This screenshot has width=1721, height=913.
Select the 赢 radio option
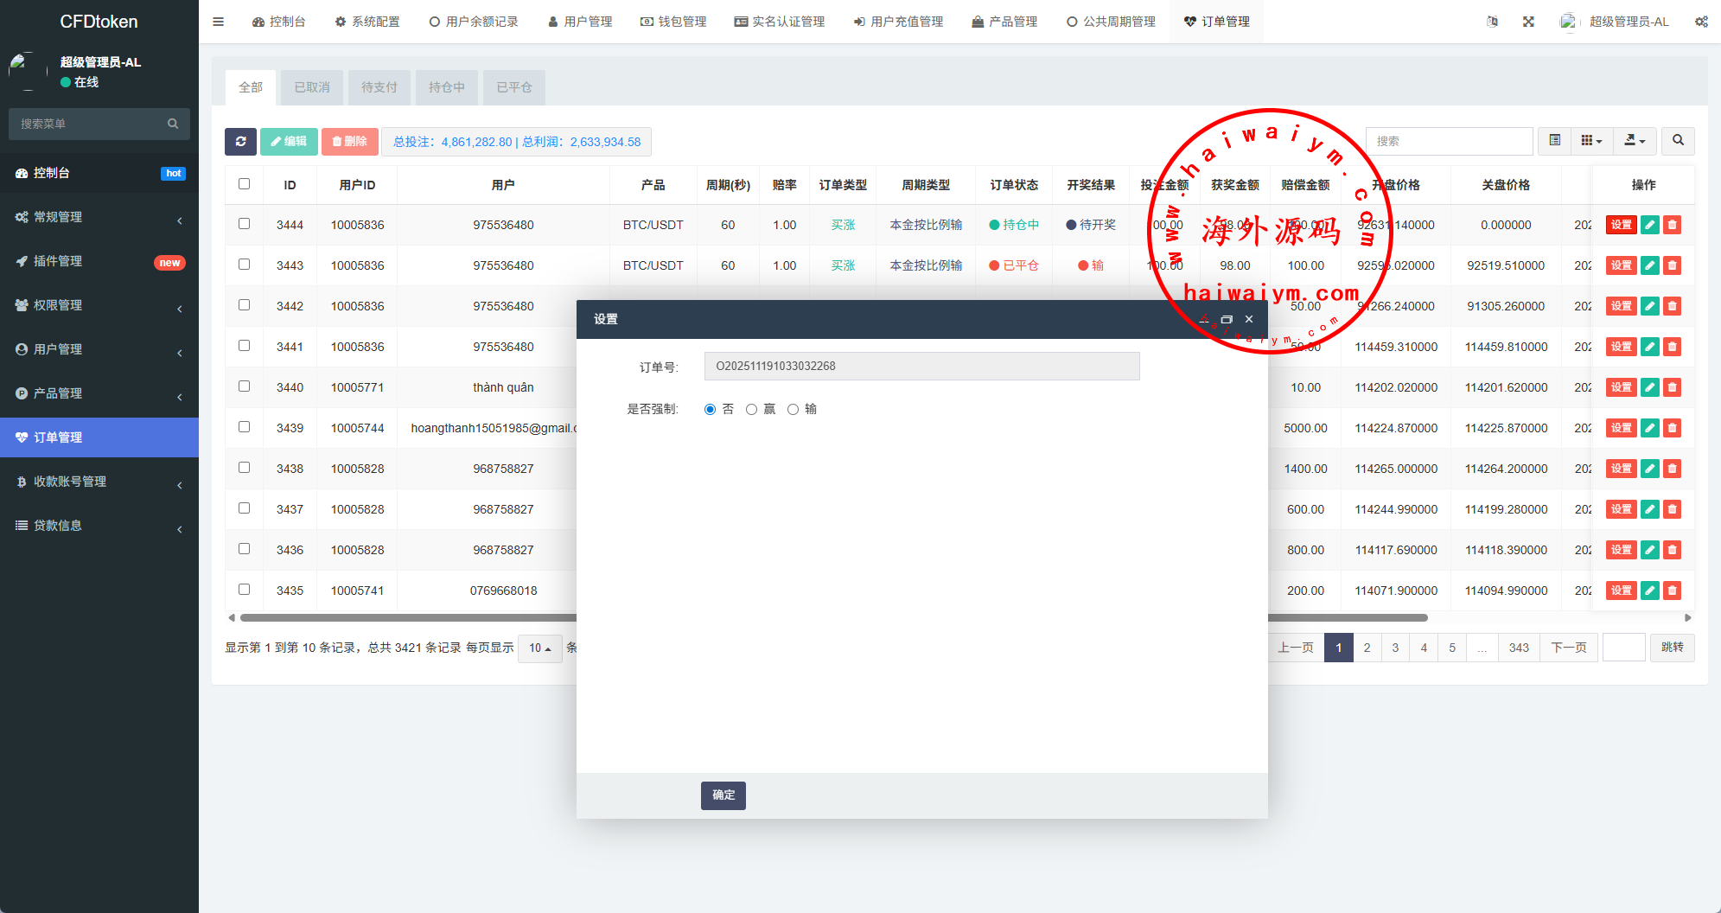(752, 410)
